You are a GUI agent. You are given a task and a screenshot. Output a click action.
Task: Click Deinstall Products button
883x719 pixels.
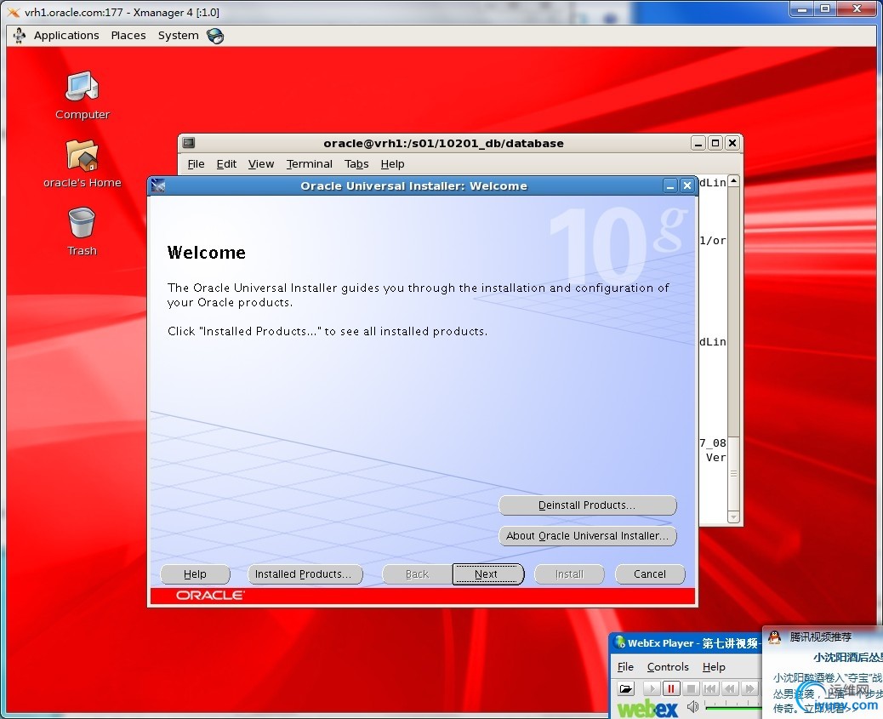587,505
